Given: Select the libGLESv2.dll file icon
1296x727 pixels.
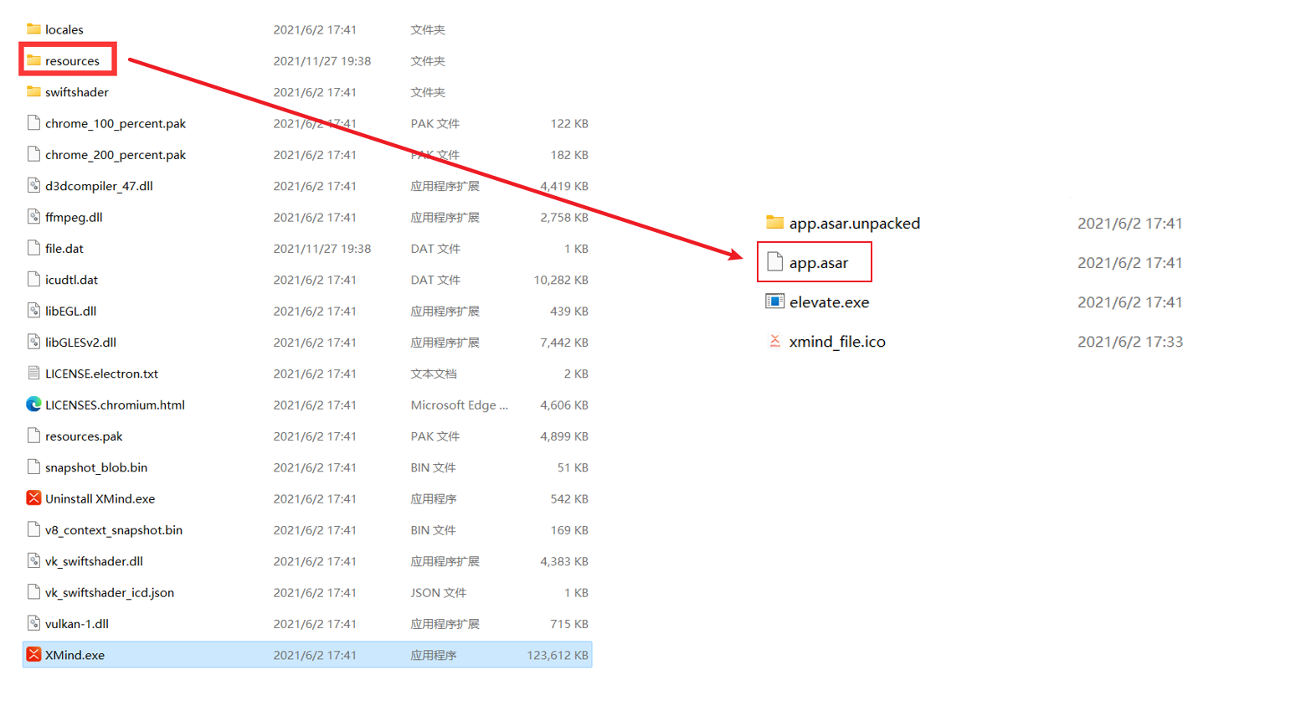Looking at the screenshot, I should 33,342.
